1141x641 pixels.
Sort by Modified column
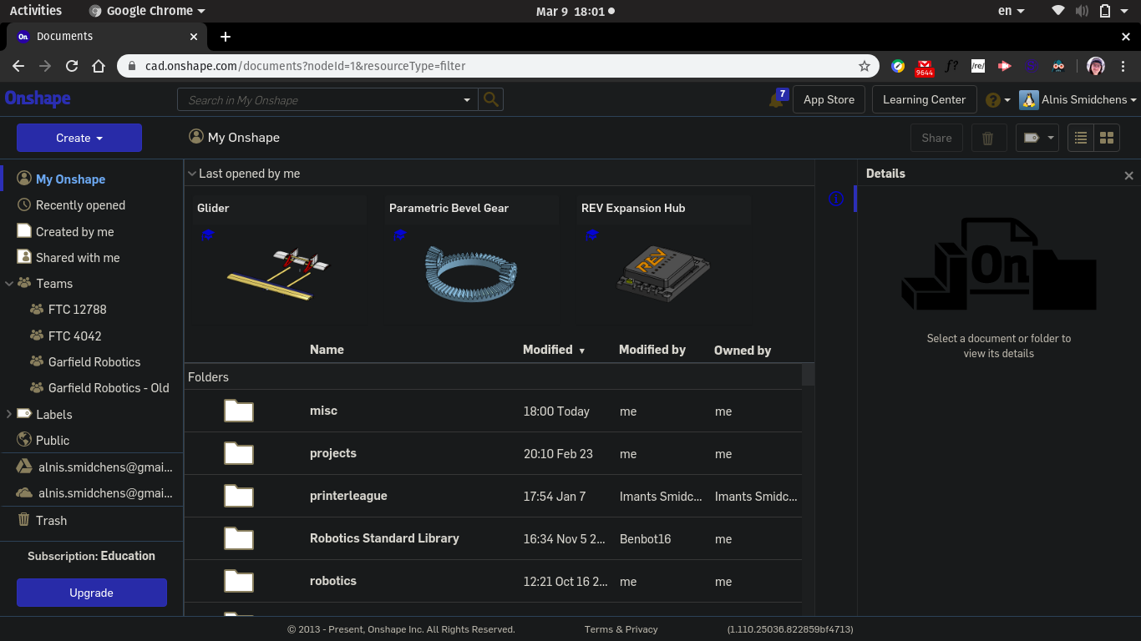coord(553,350)
